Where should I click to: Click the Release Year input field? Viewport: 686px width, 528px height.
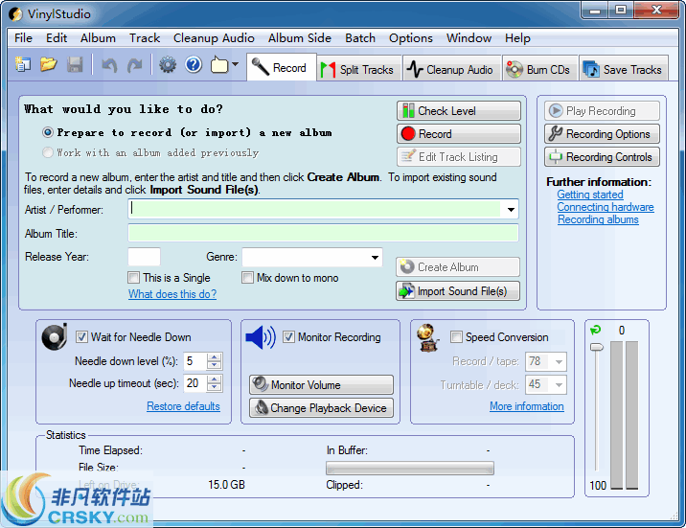[144, 257]
